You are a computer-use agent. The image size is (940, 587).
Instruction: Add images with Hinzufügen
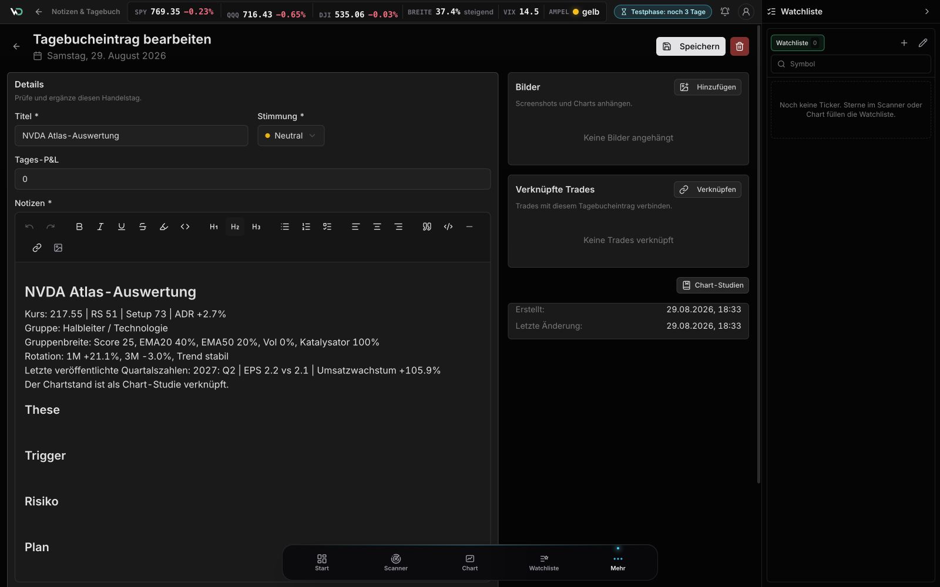point(707,87)
